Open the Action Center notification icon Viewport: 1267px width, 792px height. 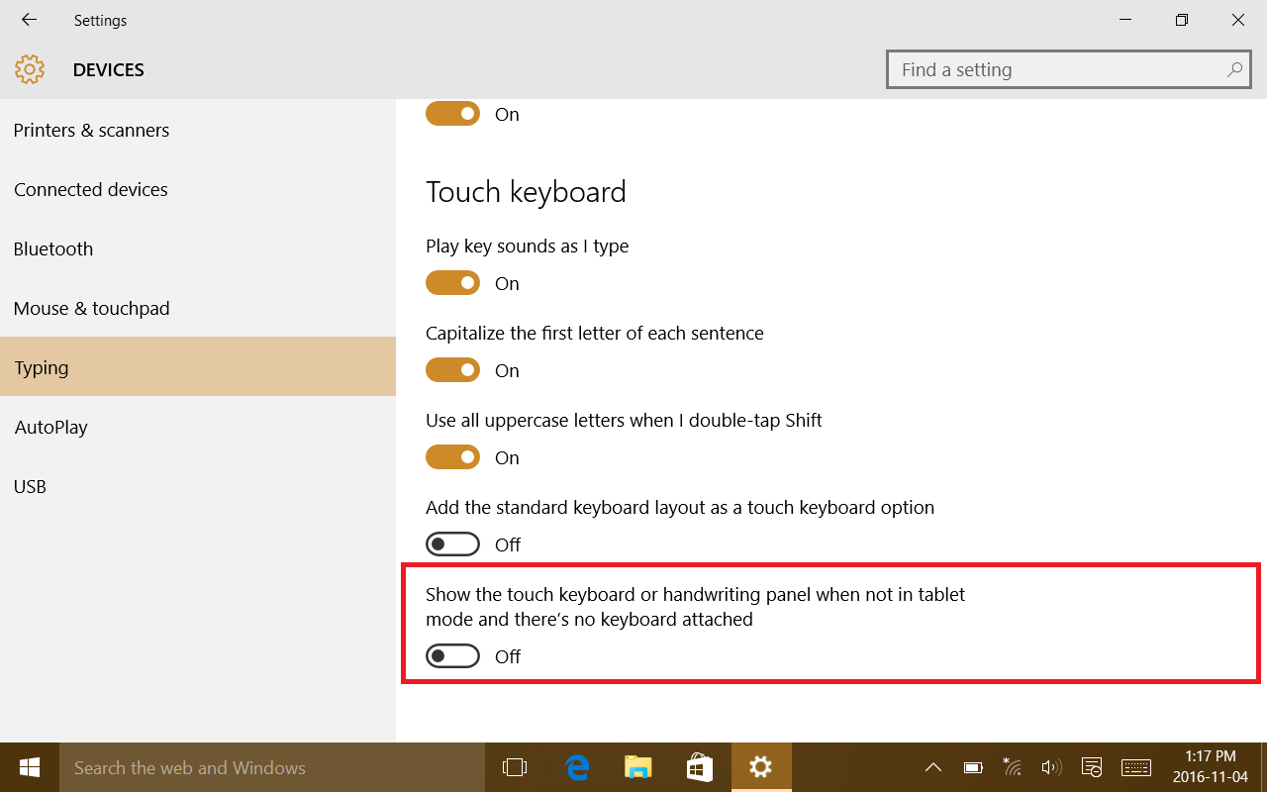point(1092,767)
